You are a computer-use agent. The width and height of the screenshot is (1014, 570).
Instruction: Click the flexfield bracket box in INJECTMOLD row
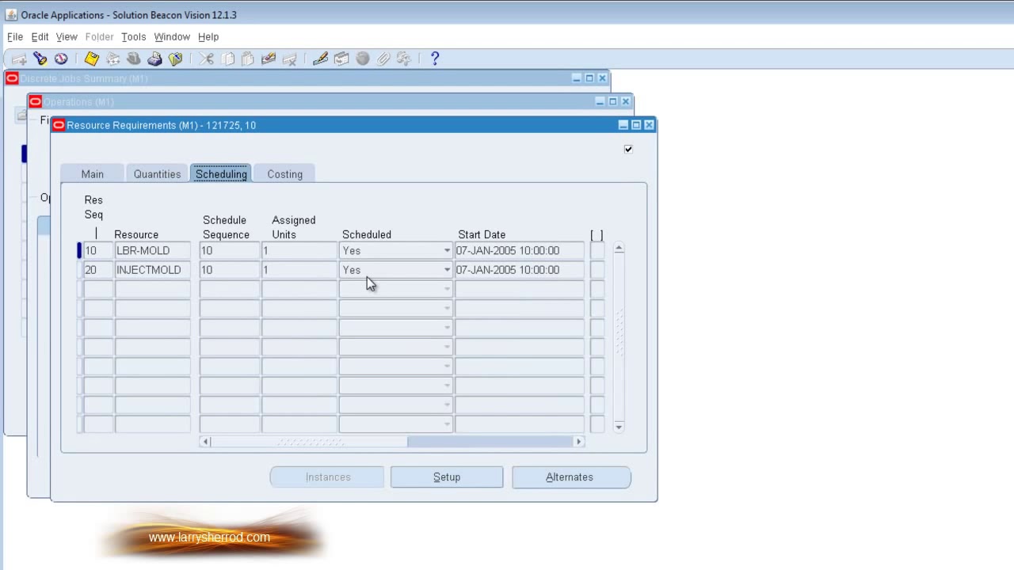click(x=597, y=270)
